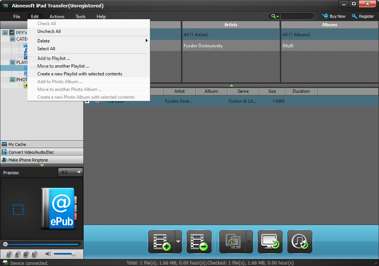Sort by the Duration column header
Screen dimensions: 379x266
301,91
